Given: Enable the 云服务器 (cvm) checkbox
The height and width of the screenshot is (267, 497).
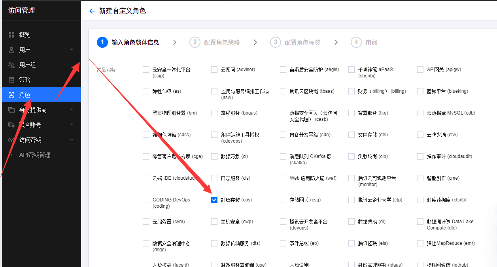Looking at the screenshot, I should coord(146,222).
